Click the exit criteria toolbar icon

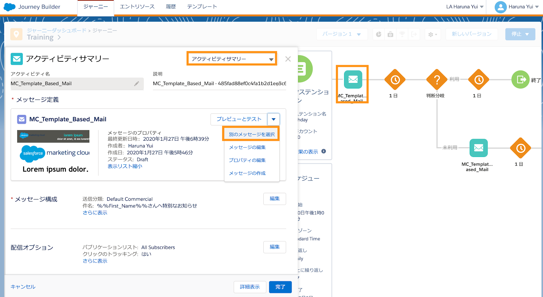(414, 34)
